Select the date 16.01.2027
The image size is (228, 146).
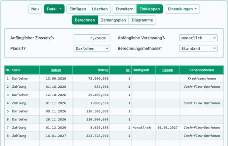(56, 136)
